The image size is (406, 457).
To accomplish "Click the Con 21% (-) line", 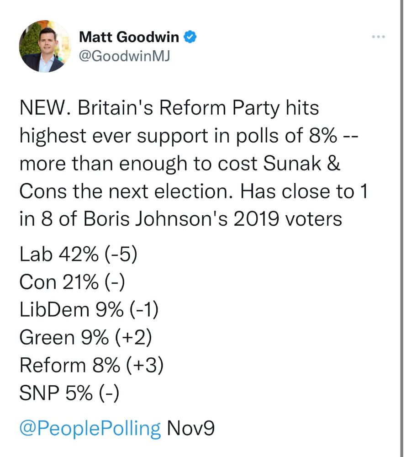I will point(72,282).
